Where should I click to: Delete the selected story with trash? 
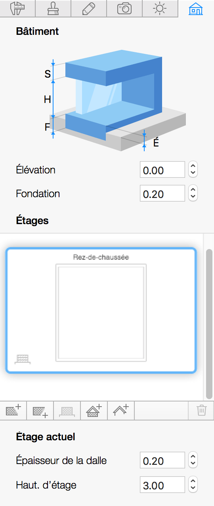tap(201, 410)
